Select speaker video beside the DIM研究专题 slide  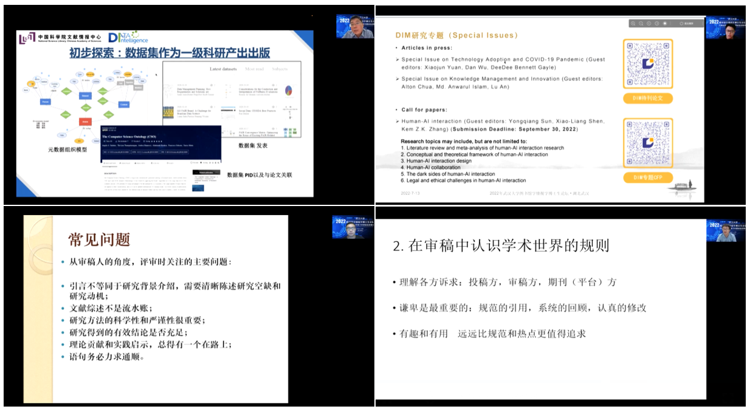pyautogui.click(x=726, y=28)
